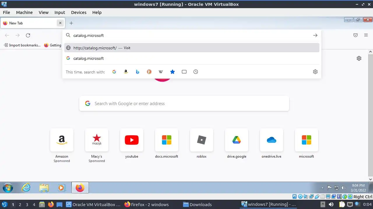Image resolution: width=373 pixels, height=209 pixels.
Task: Open Downloads folder taskbar entry
Action: pyautogui.click(x=198, y=204)
